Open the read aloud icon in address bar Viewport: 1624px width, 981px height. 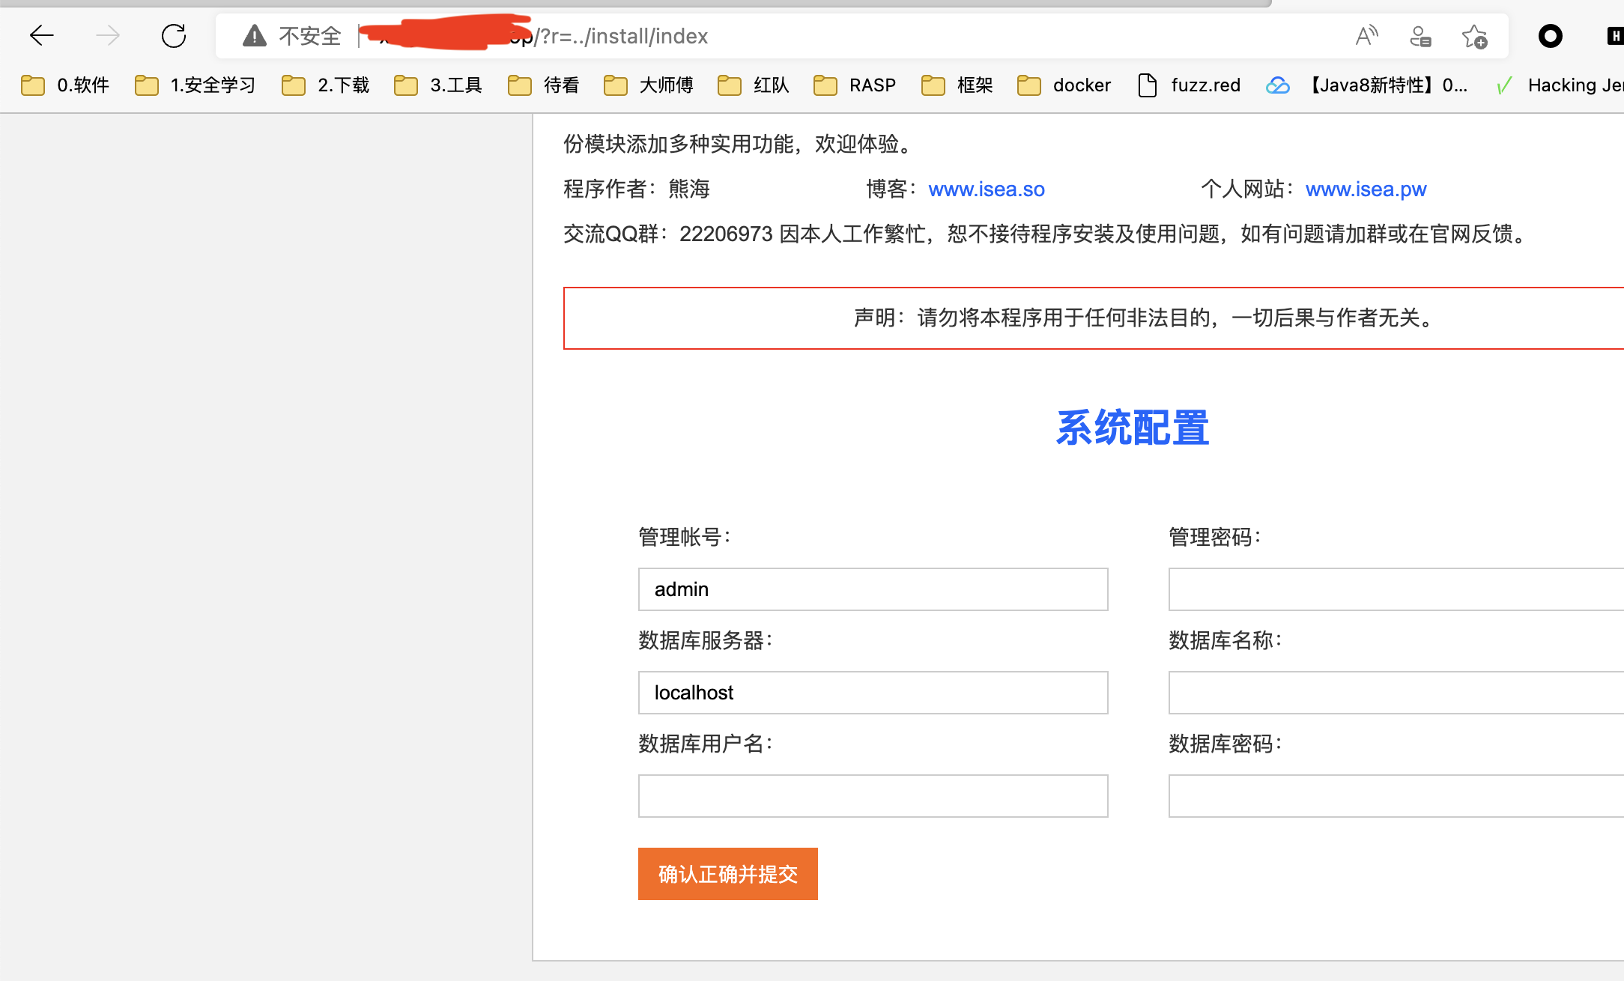(x=1367, y=35)
